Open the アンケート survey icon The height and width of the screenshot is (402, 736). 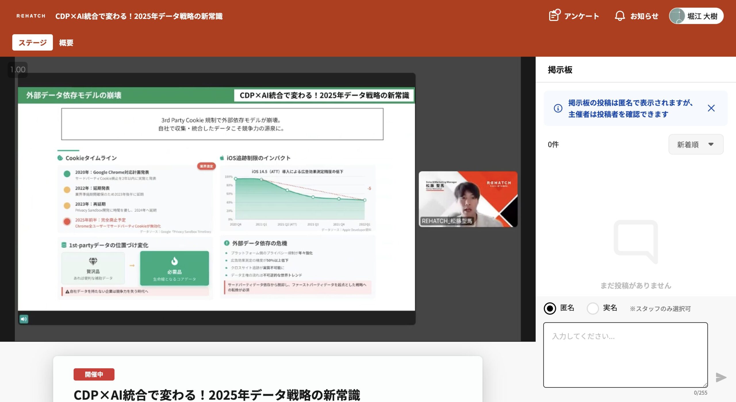coord(554,16)
